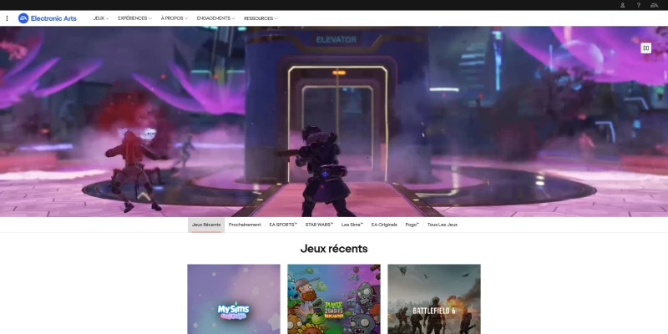668x334 pixels.
Task: Switch to the STAR WARS tab
Action: [x=319, y=225]
